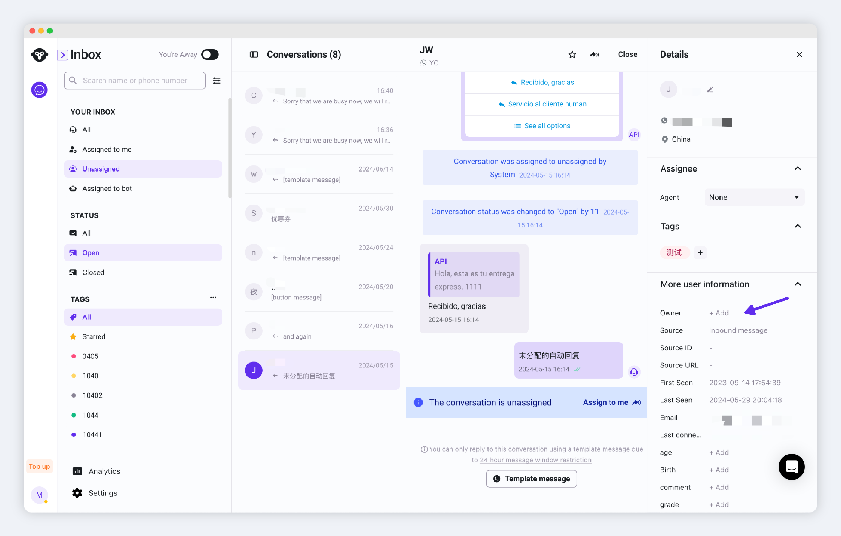
Task: Open the Agent None dropdown
Action: click(754, 197)
